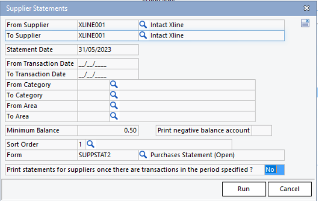Select 'Purchases Statement (Open)' form description

pyautogui.click(x=192, y=155)
